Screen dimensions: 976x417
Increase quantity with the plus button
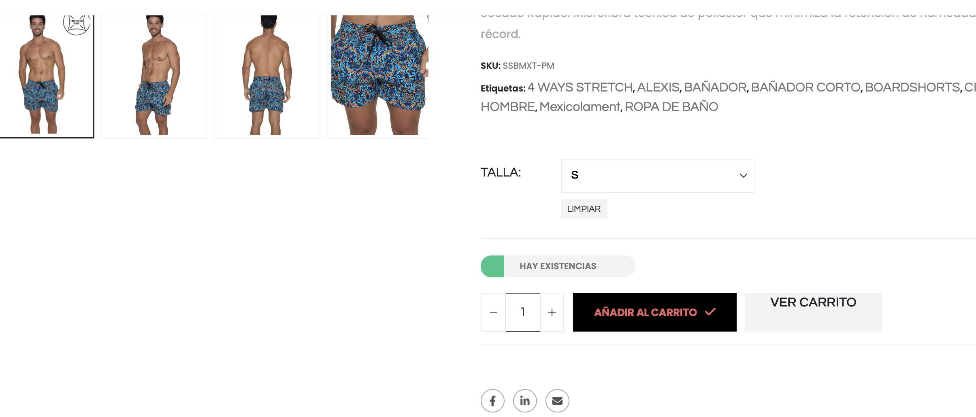(x=552, y=312)
